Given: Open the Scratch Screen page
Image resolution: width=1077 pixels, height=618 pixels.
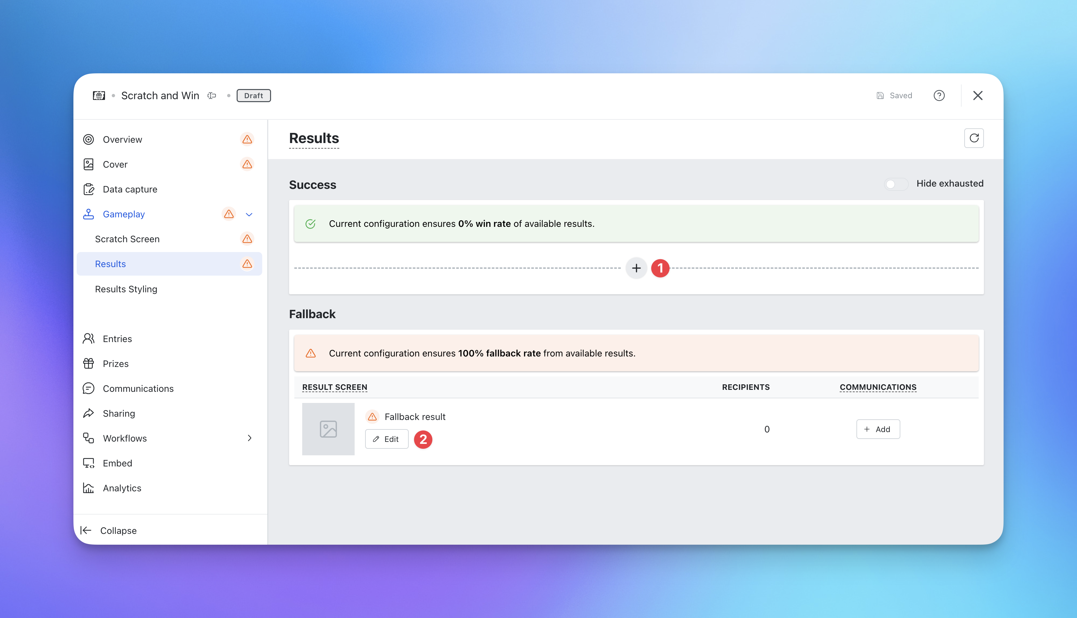Looking at the screenshot, I should click(127, 239).
